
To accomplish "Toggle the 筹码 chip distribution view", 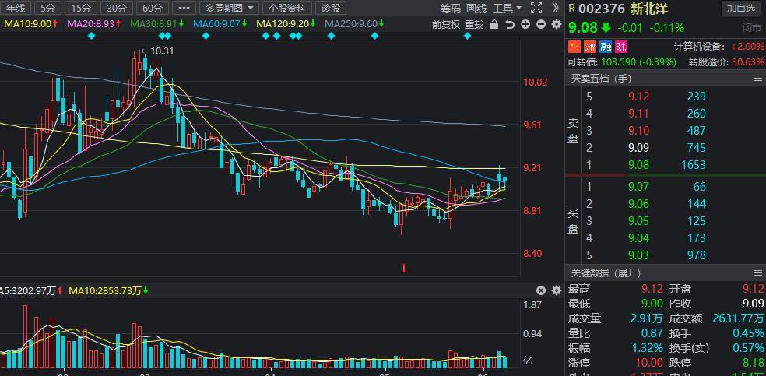I will tap(450, 8).
